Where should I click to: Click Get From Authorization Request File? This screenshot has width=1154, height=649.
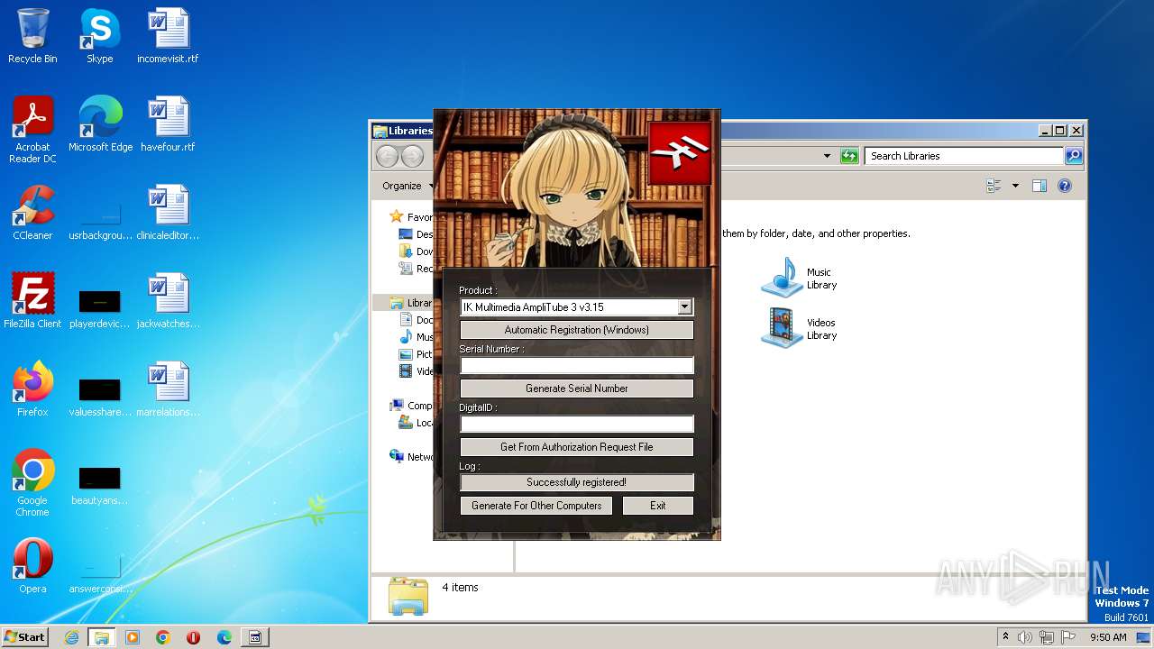click(577, 447)
